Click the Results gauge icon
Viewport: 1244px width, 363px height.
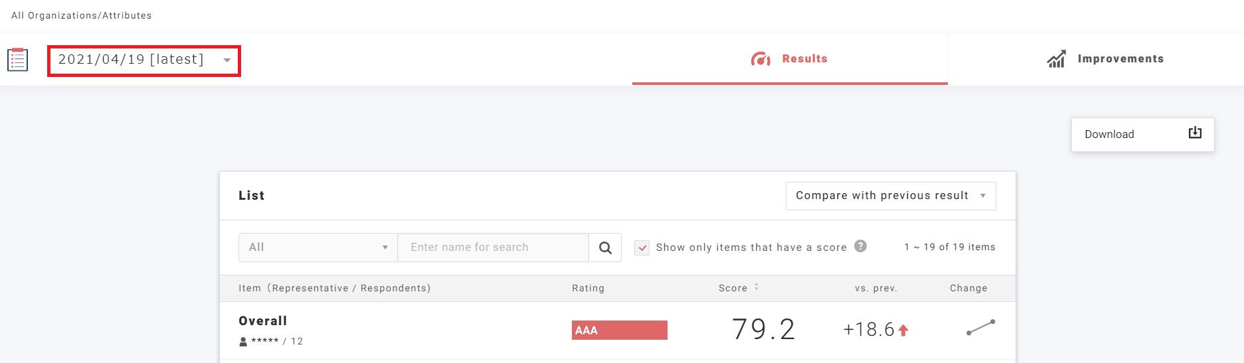click(760, 59)
